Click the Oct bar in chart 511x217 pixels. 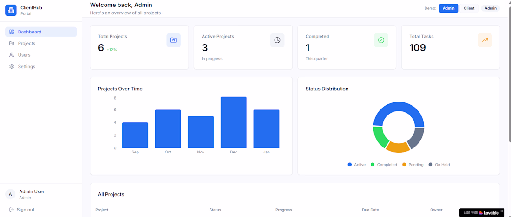click(x=168, y=129)
